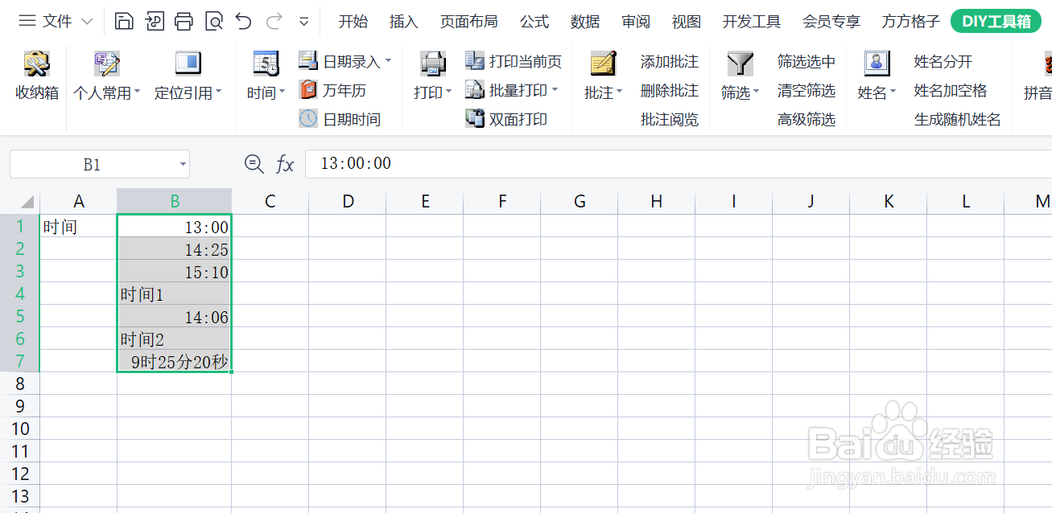Click the 删除批注 button
This screenshot has height=513, width=1052.
pos(670,90)
